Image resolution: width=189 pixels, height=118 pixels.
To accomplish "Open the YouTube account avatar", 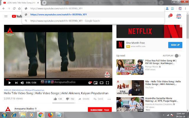I will coord(179,16).
